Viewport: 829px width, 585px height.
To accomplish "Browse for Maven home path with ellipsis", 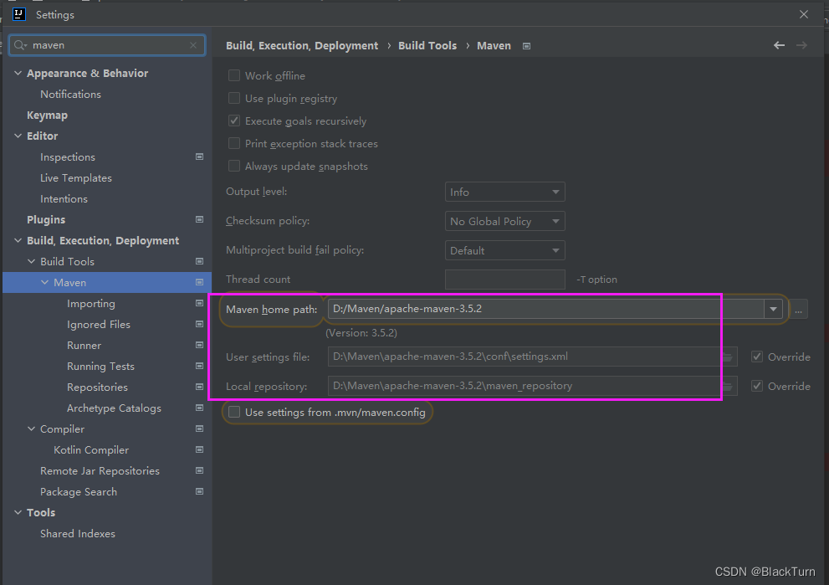I will [x=798, y=309].
